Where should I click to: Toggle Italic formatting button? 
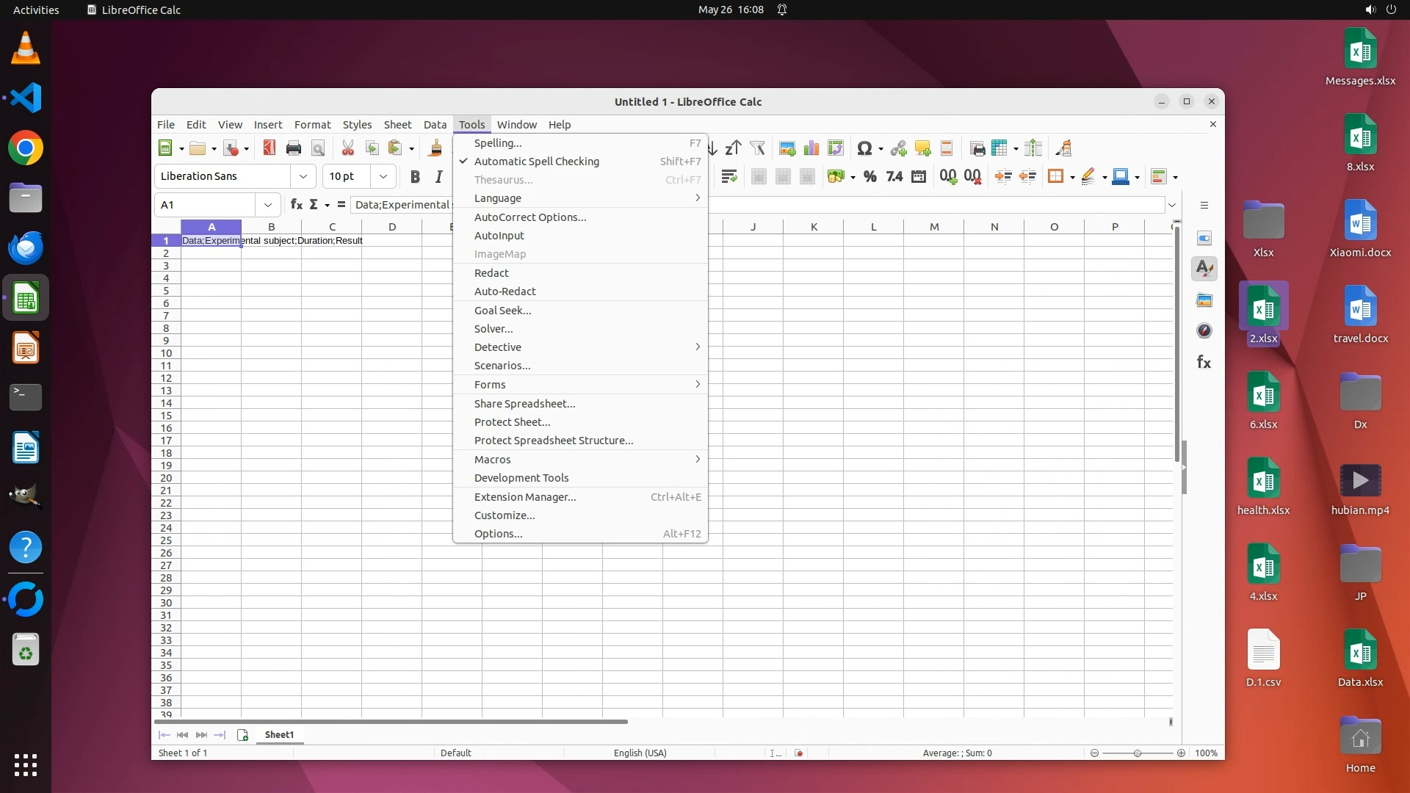coord(438,176)
